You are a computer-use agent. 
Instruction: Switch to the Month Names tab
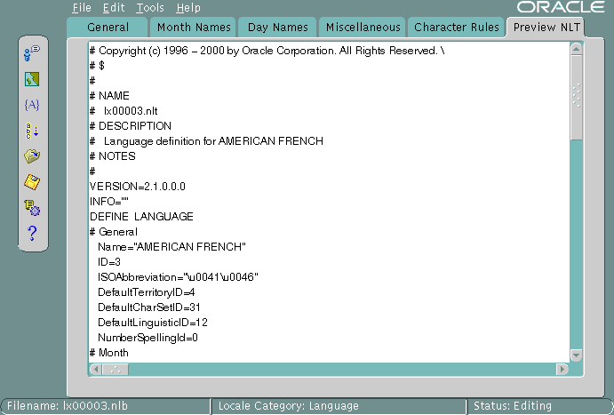[x=193, y=28]
